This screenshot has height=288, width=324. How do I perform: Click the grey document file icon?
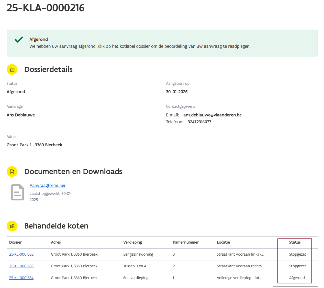[x=17, y=192]
